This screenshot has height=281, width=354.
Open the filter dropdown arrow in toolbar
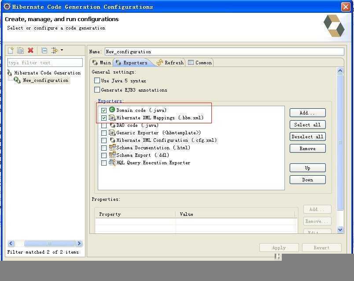pos(62,50)
